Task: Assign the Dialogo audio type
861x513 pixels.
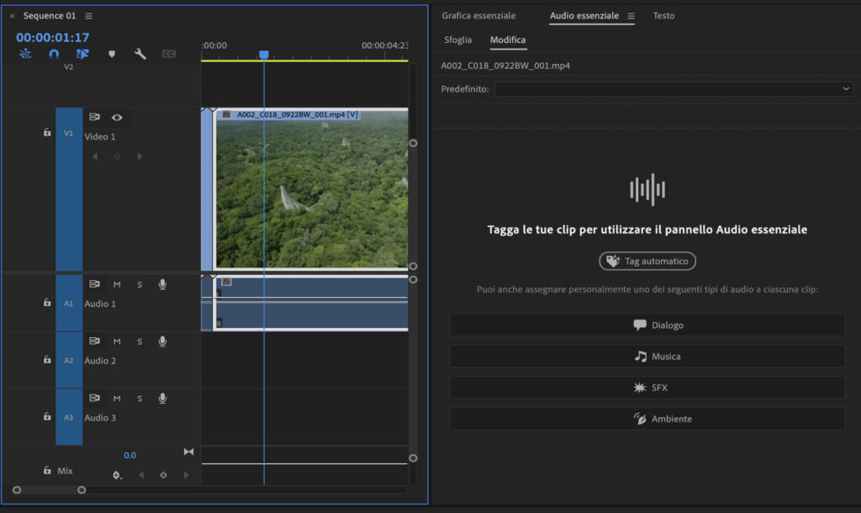Action: coord(647,325)
